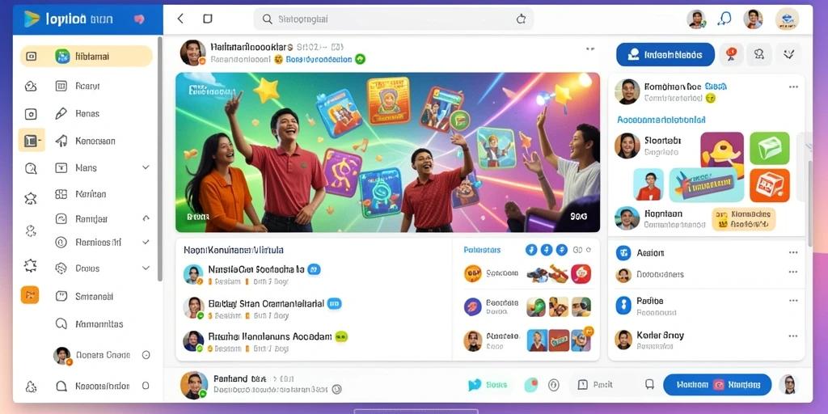The image size is (828, 414).
Task: Select the Ribtamai sidebar item
Action: 86,56
